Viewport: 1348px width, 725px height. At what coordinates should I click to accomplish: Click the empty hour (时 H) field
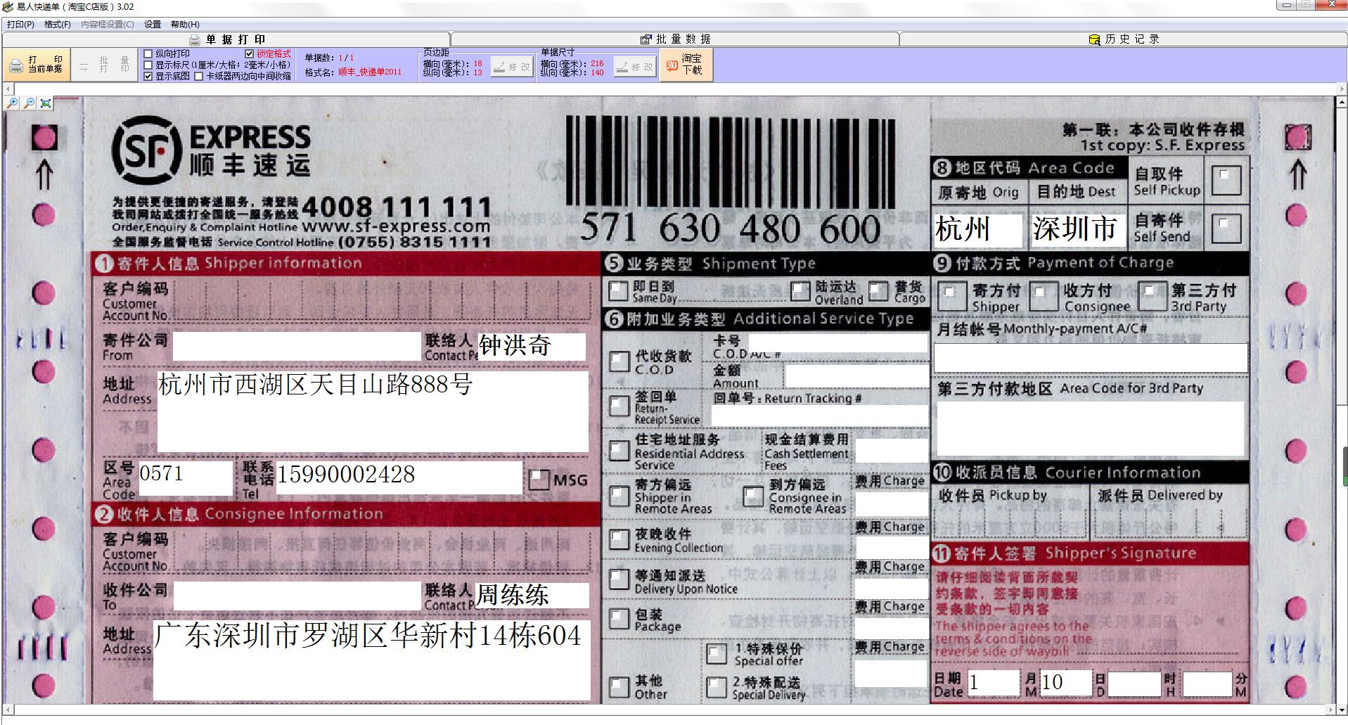(1207, 684)
